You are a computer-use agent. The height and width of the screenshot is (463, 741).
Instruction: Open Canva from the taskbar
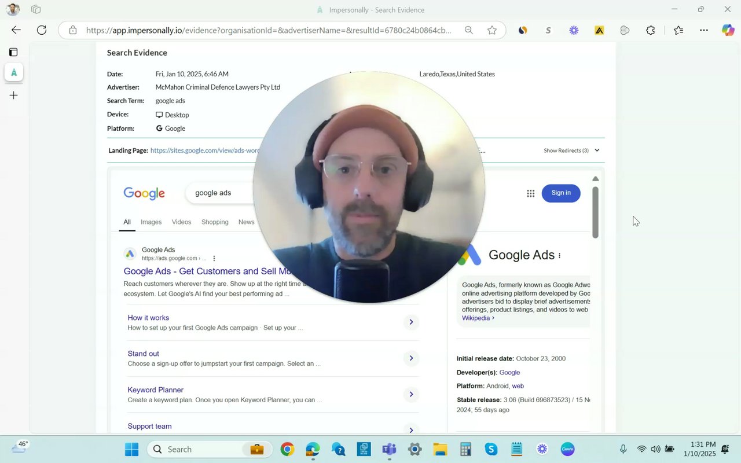pyautogui.click(x=567, y=449)
